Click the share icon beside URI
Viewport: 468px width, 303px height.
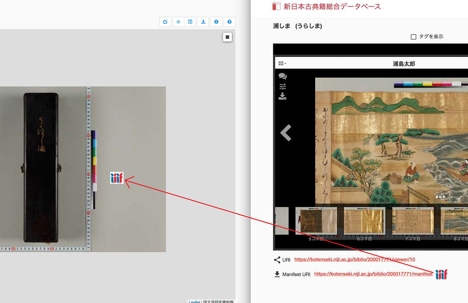click(x=277, y=260)
